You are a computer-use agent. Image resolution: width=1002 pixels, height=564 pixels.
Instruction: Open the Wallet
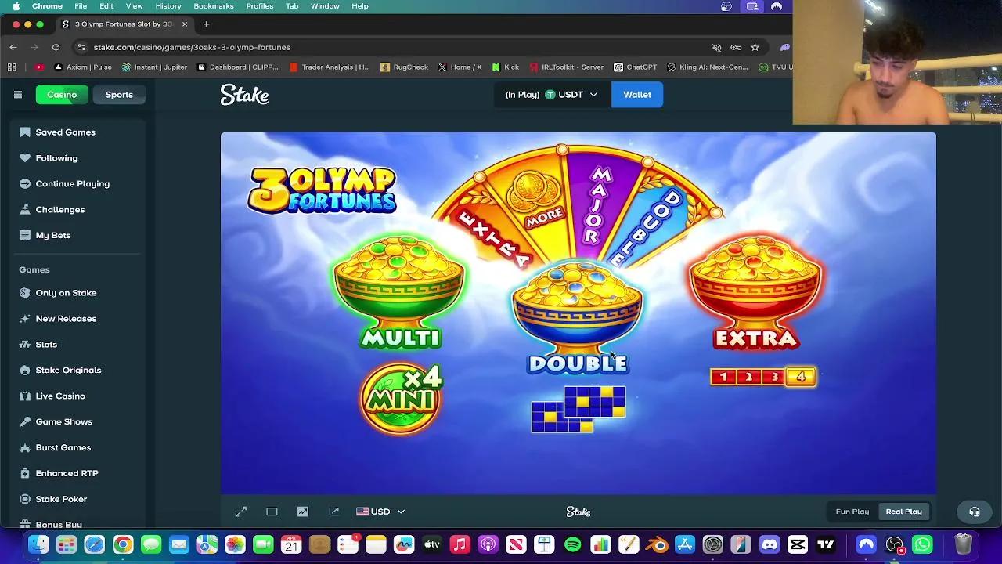point(636,94)
